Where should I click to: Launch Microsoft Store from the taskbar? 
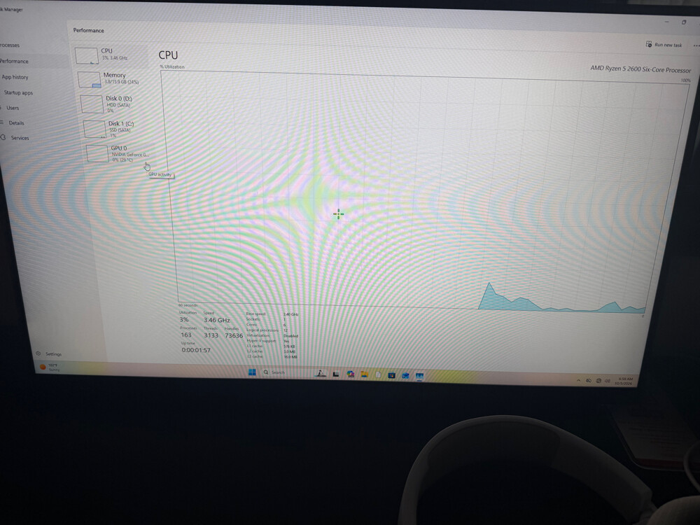pyautogui.click(x=391, y=375)
